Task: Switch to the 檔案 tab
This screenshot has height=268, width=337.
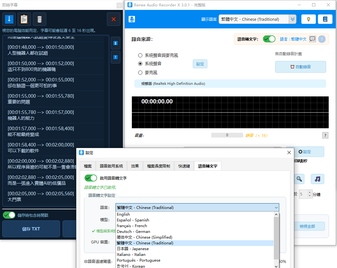Action: coord(88,166)
